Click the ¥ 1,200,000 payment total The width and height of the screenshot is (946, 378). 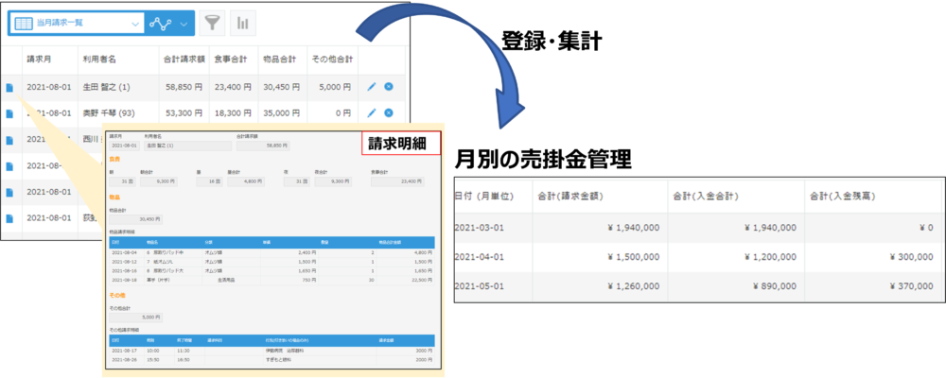(770, 257)
